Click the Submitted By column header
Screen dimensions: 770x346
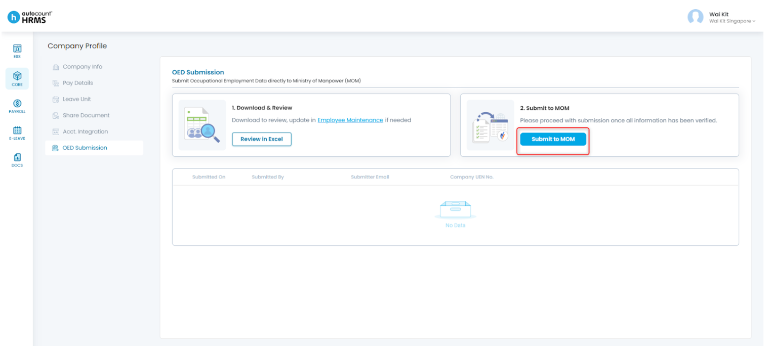point(268,177)
